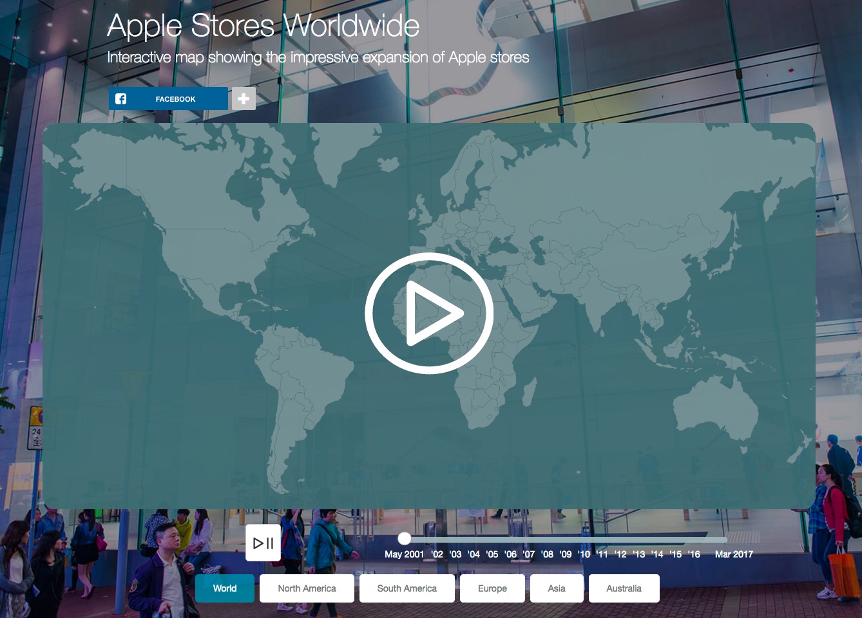Select year '13 on the timeline
The image size is (862, 618).
pyautogui.click(x=638, y=554)
